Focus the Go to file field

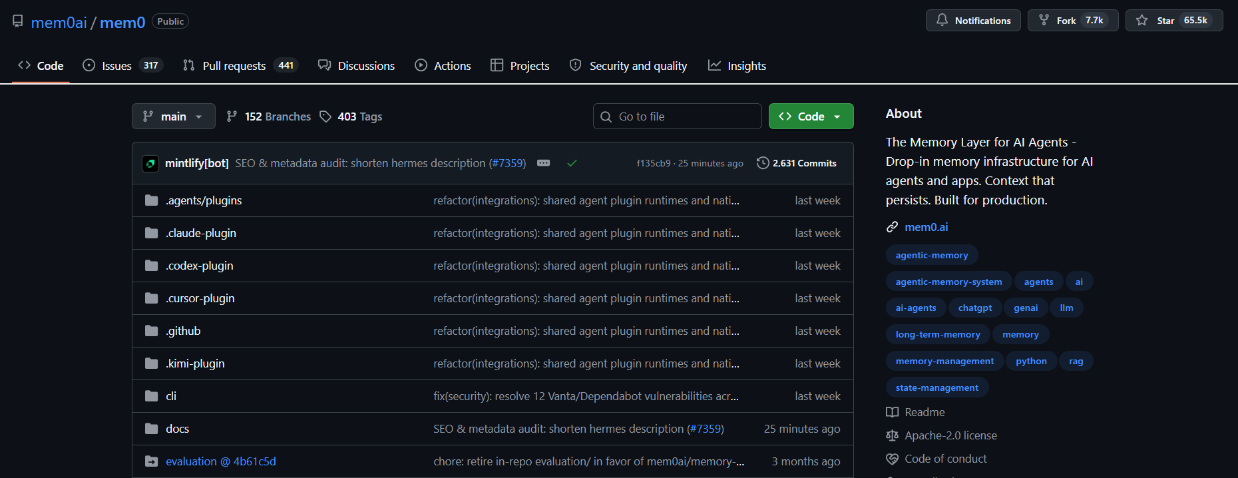pyautogui.click(x=677, y=117)
